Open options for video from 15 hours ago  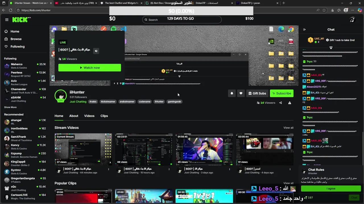click(169, 169)
